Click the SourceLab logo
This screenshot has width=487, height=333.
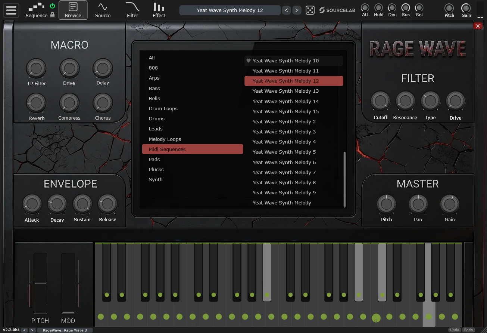point(337,10)
